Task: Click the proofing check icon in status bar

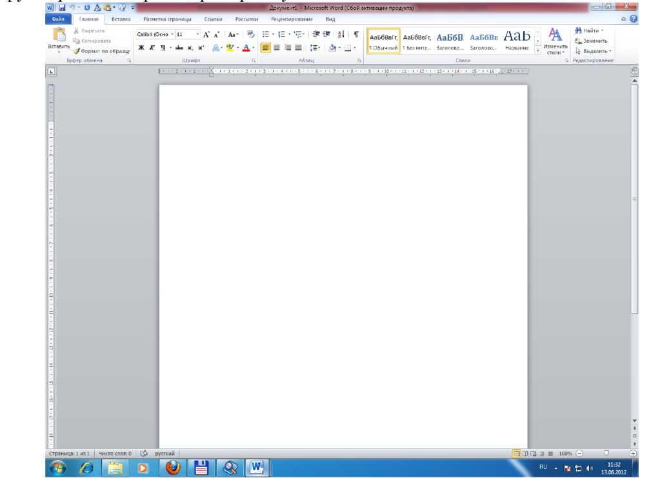Action: [144, 453]
